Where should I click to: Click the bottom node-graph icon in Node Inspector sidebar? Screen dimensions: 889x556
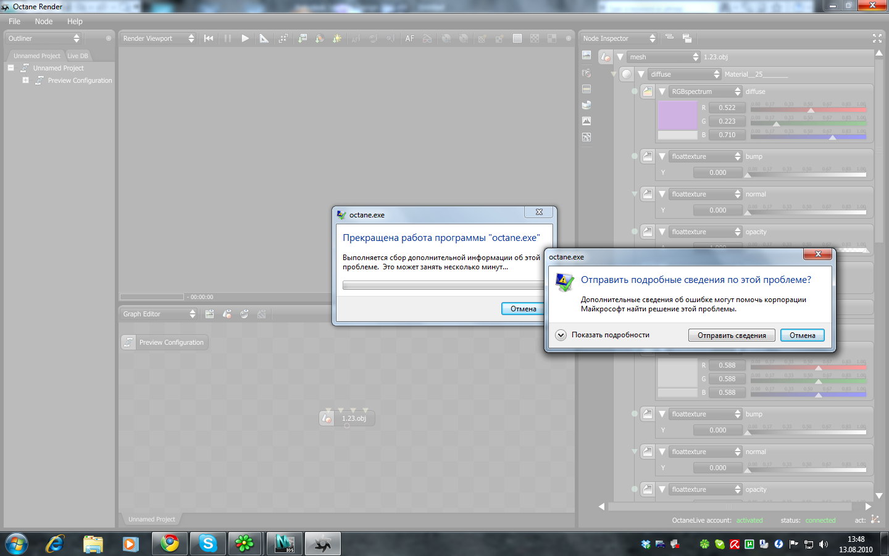click(x=586, y=137)
